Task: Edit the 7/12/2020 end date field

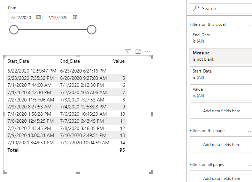Action: (x=58, y=17)
